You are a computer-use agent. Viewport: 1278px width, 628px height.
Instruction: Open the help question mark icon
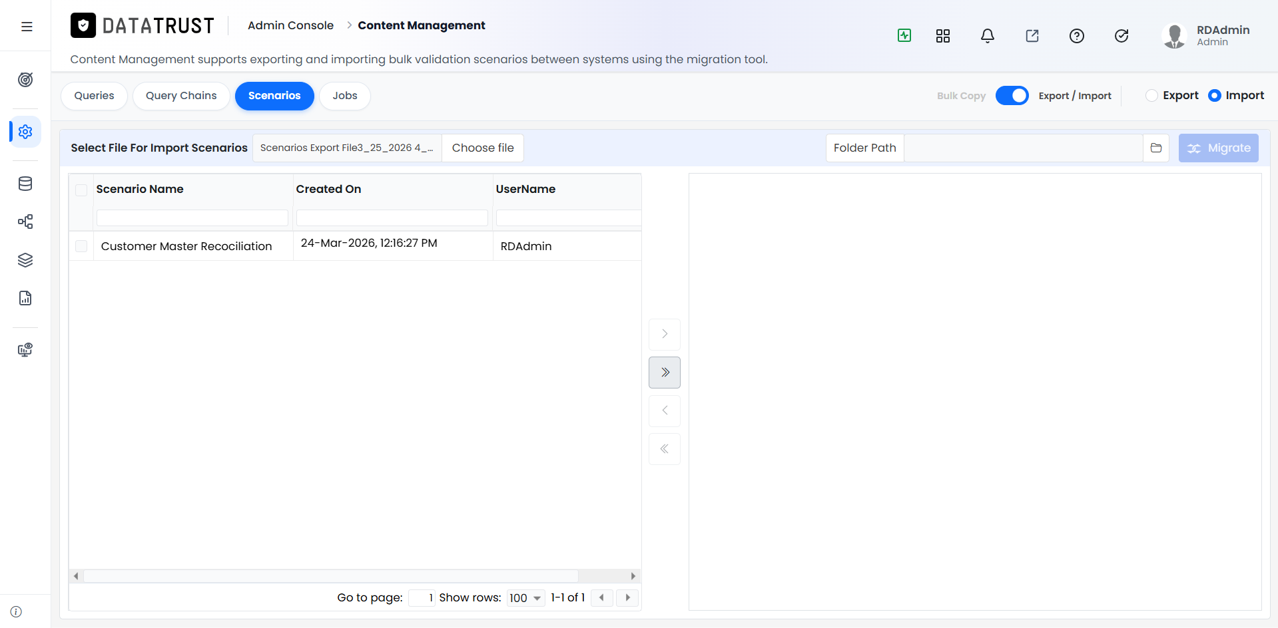[1077, 36]
